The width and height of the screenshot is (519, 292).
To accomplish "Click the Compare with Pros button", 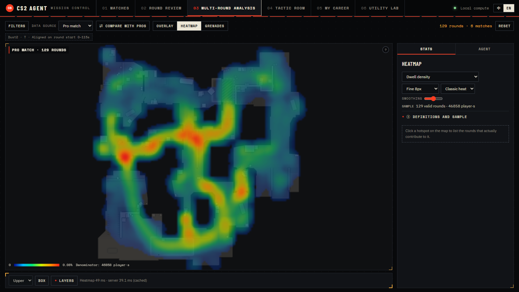I will [x=123, y=26].
